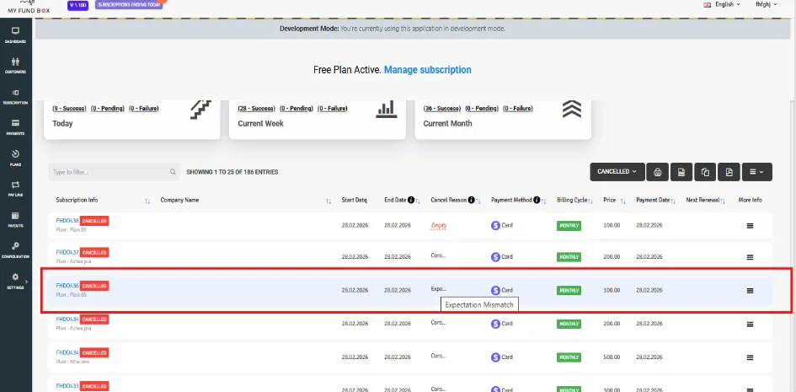Click the Plan : NEw one text
This screenshot has height=392, width=796.
(73, 361)
